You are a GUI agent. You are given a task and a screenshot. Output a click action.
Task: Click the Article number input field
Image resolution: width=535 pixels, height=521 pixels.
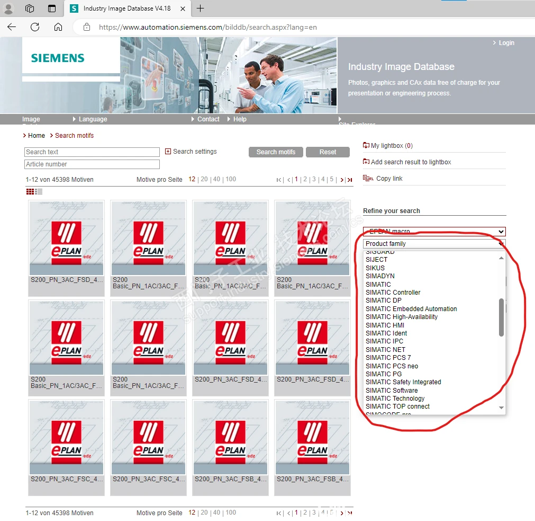[92, 164]
